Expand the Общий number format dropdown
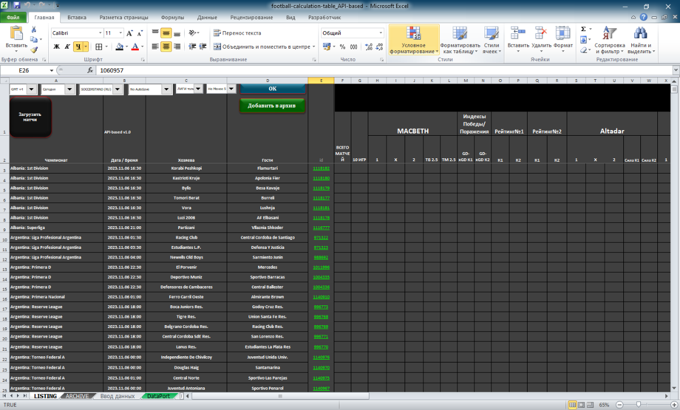 coord(380,33)
